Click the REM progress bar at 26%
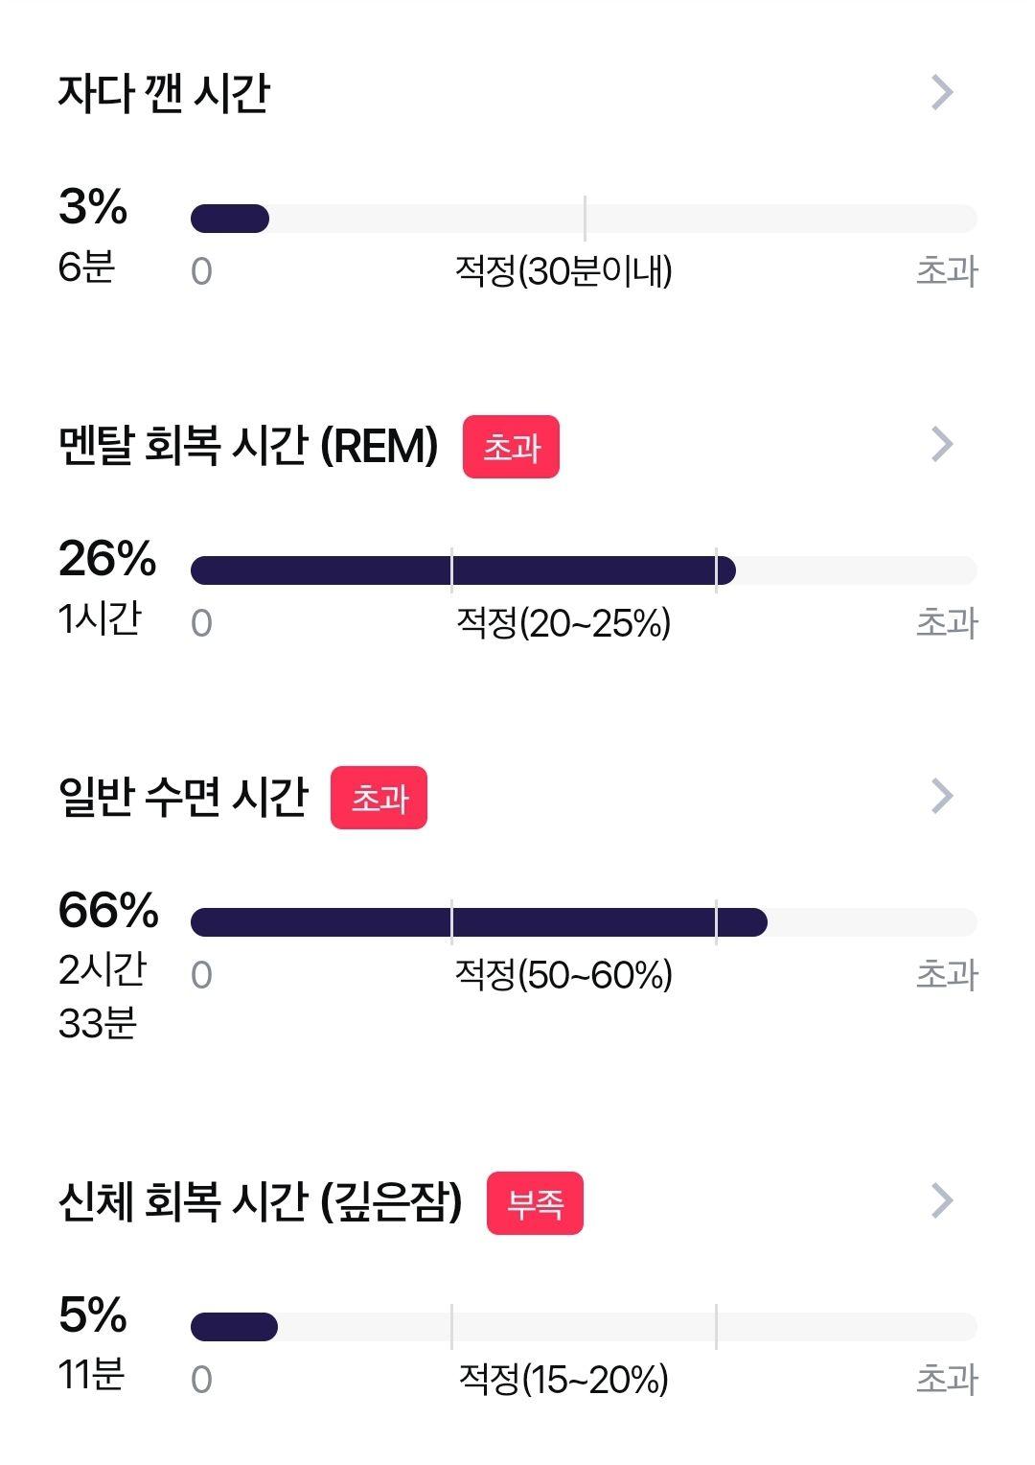 (584, 570)
